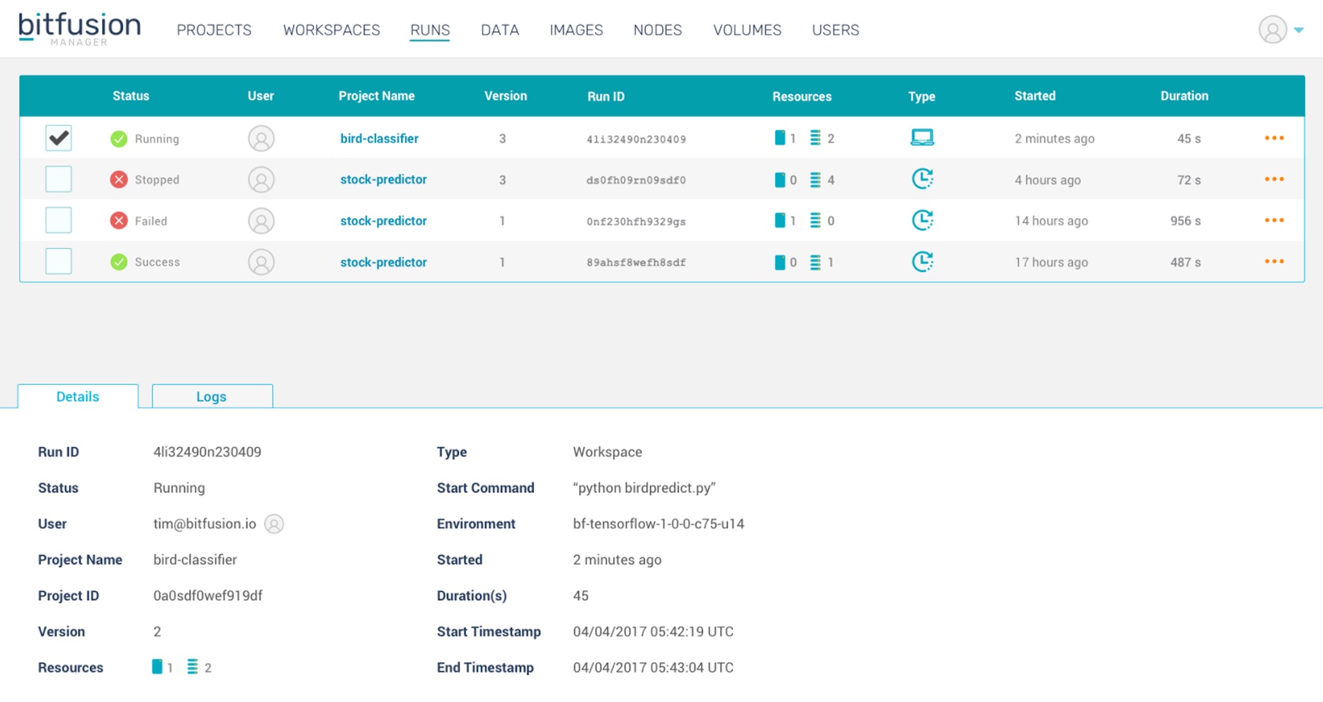Switch to the Logs tab

[211, 397]
